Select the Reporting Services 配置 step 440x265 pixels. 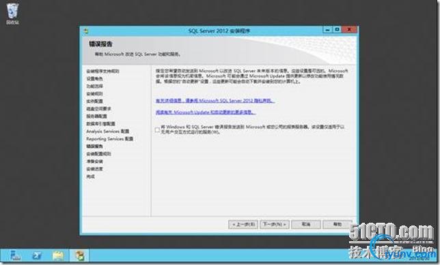pos(110,139)
